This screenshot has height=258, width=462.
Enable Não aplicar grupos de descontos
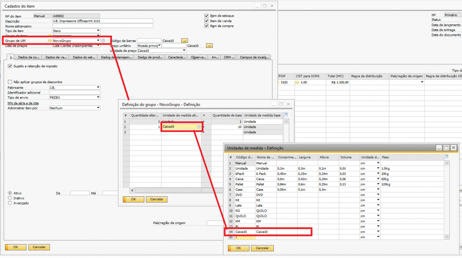click(10, 82)
